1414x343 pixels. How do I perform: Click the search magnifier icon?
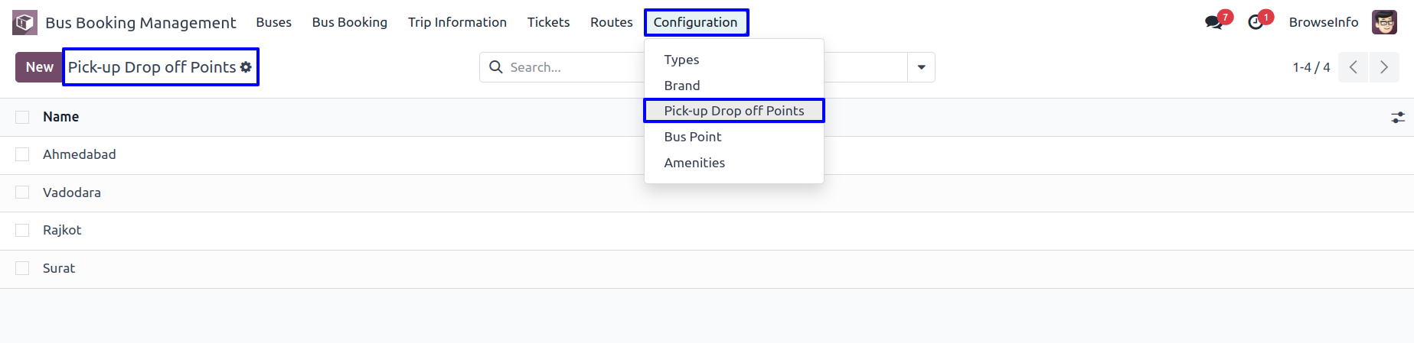click(495, 67)
